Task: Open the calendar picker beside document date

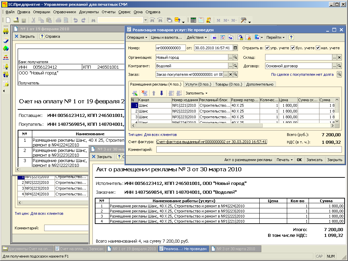Action: pyautogui.click(x=235, y=48)
